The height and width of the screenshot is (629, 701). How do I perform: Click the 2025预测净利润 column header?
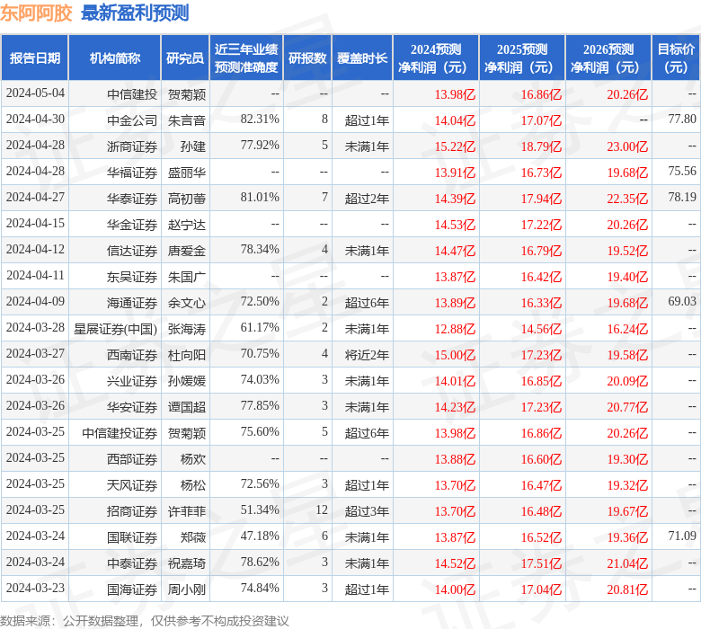click(x=522, y=58)
